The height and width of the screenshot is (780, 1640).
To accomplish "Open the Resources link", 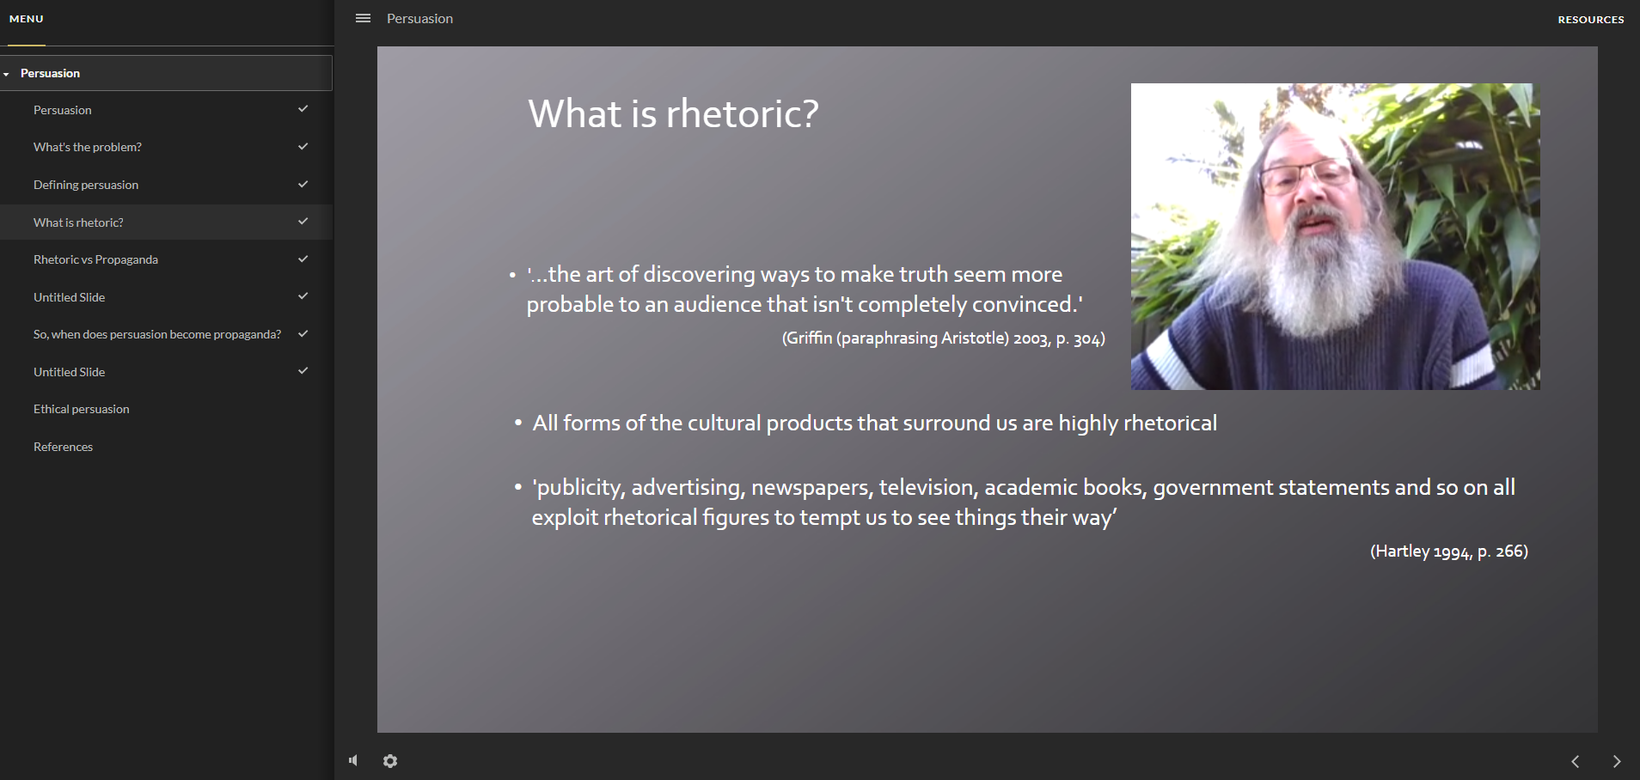I will 1591,19.
